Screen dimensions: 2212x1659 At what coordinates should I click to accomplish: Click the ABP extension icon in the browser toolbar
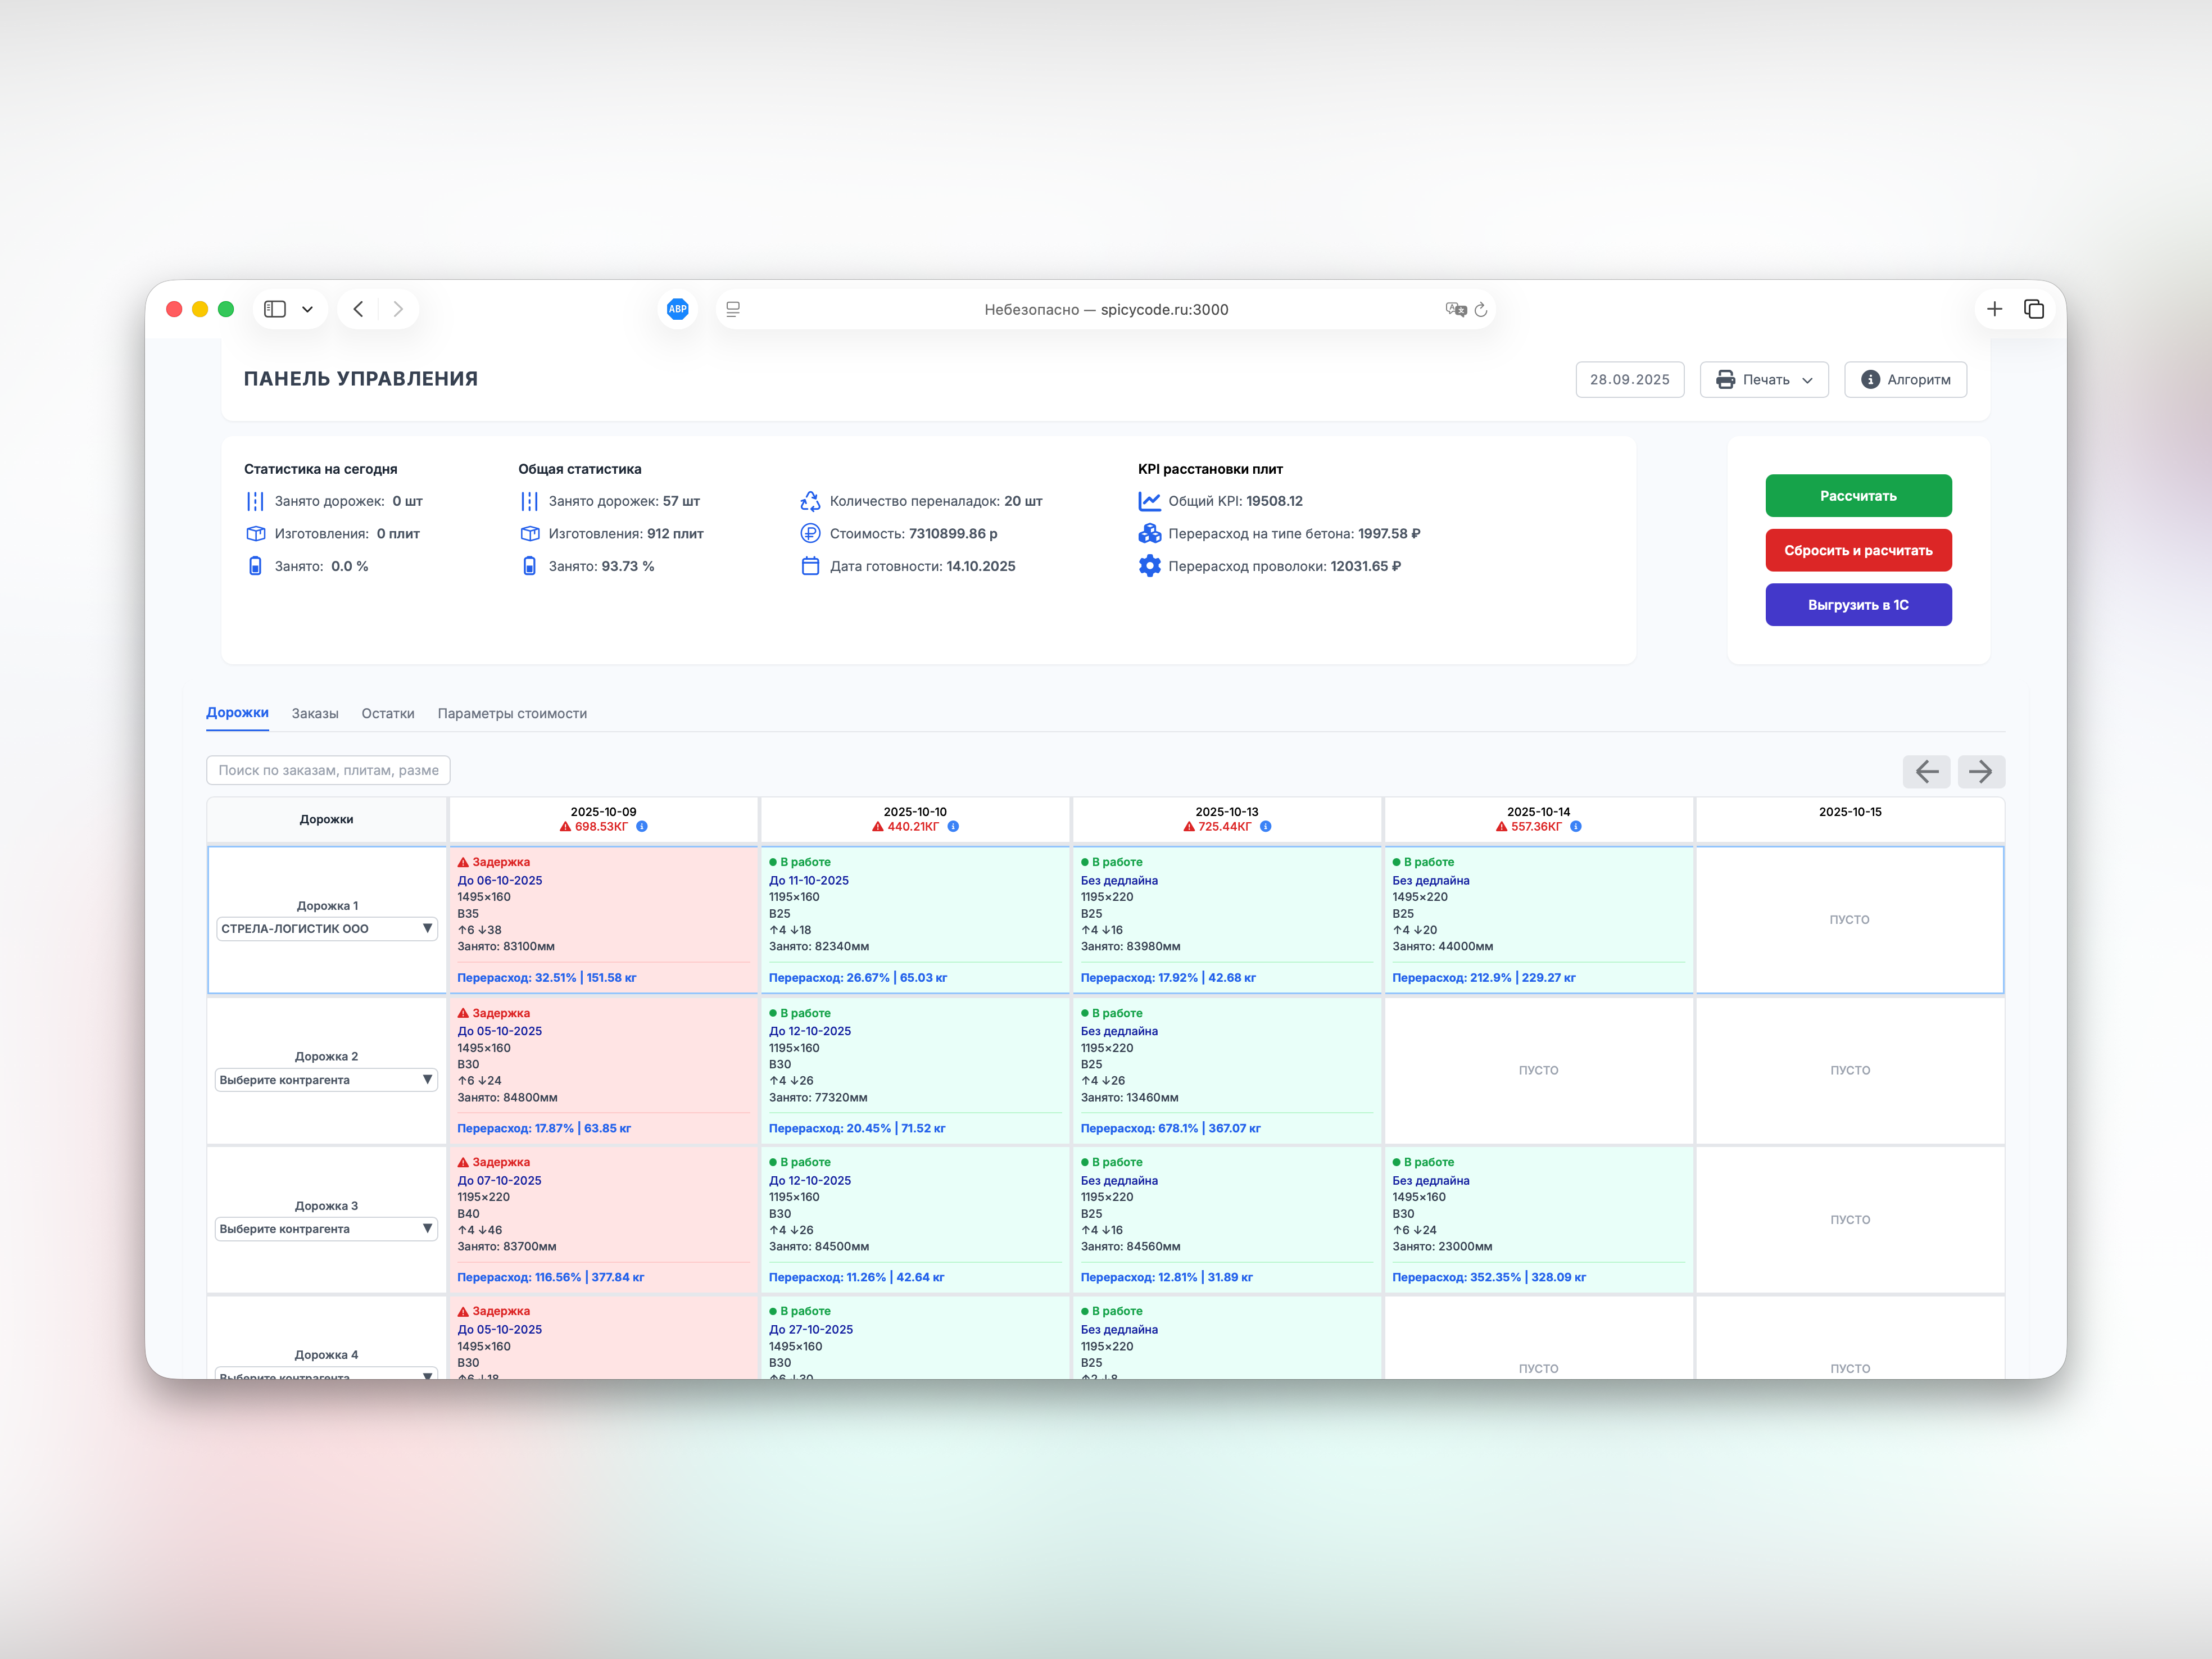pos(677,310)
